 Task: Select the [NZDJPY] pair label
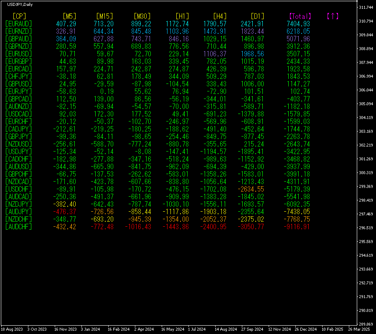click(x=18, y=204)
